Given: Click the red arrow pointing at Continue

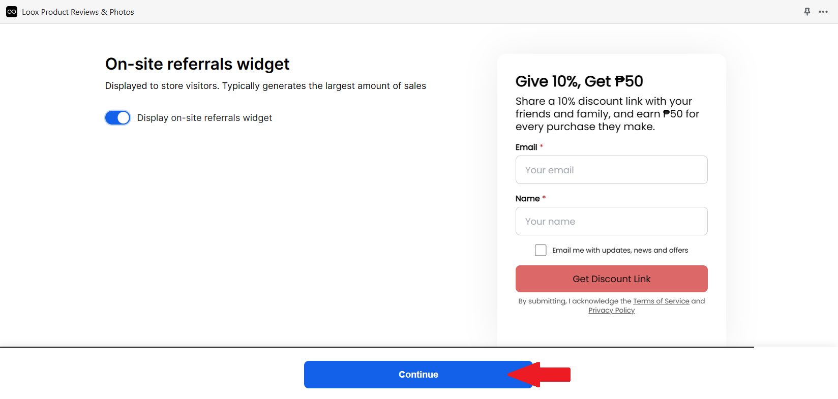Looking at the screenshot, I should point(539,375).
